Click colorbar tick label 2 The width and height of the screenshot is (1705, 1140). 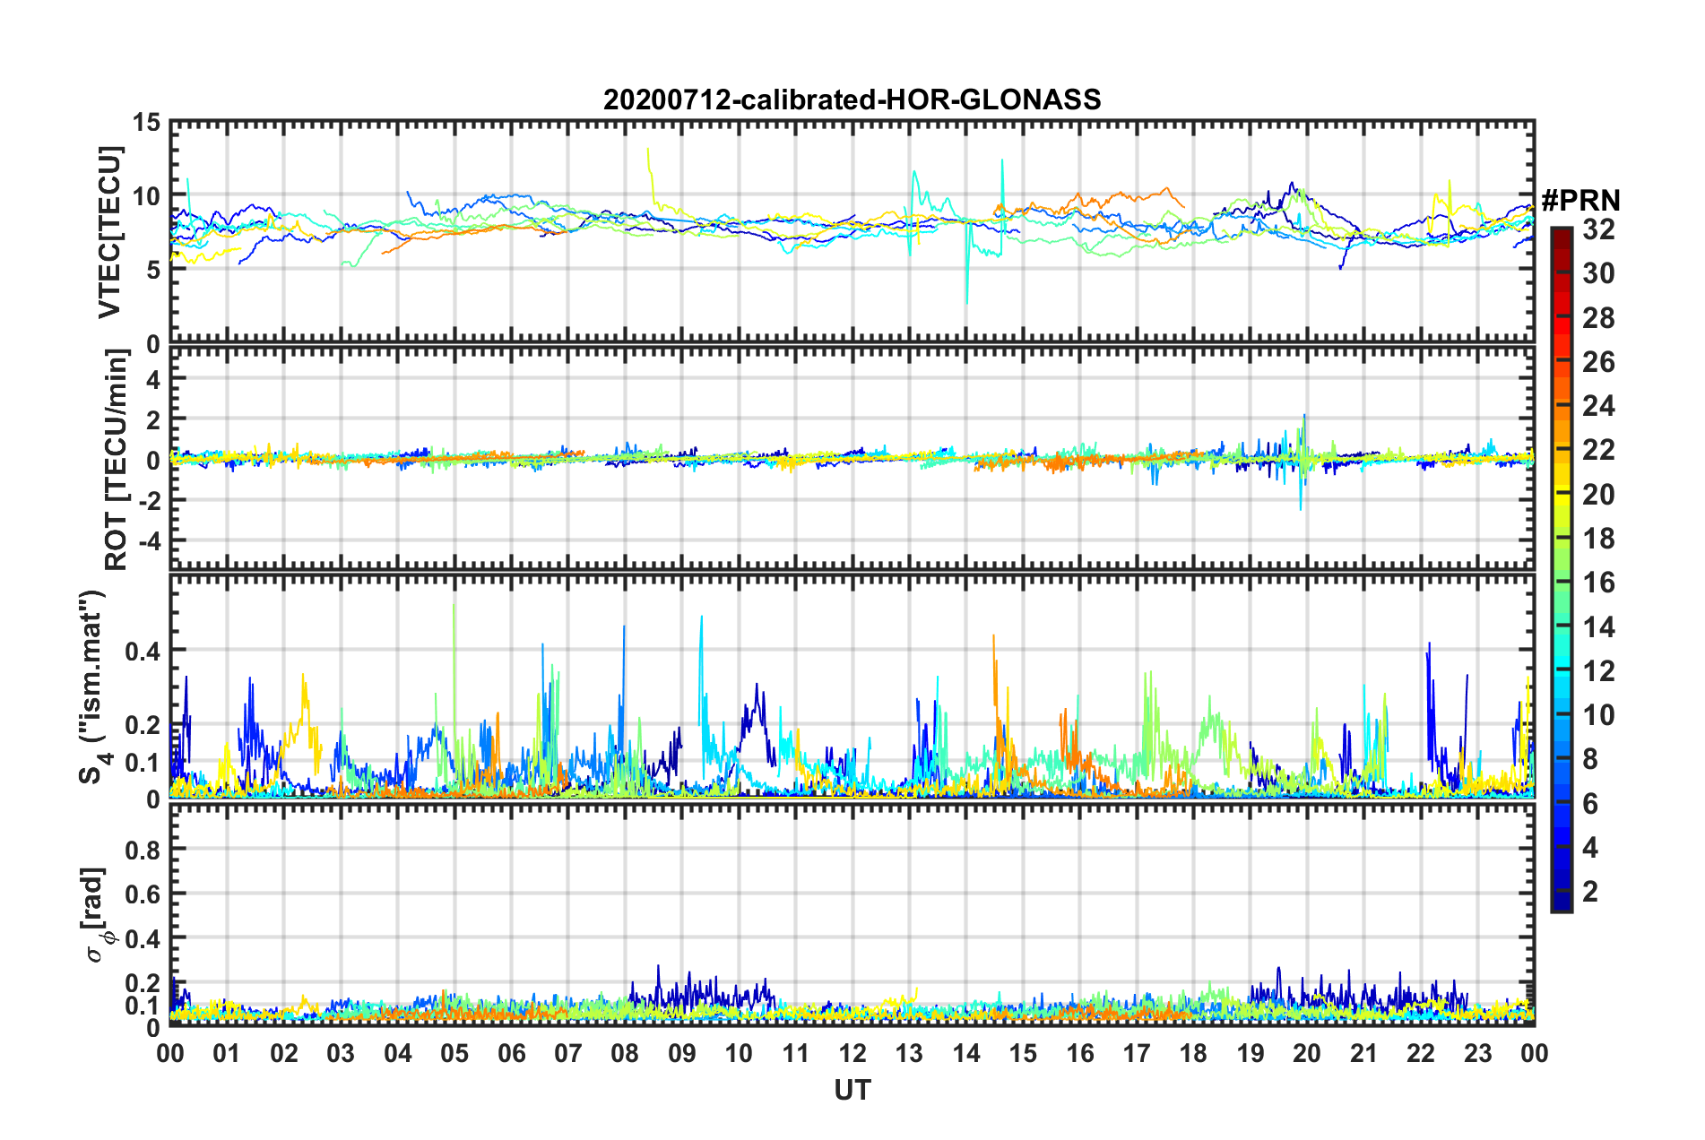(x=1590, y=891)
